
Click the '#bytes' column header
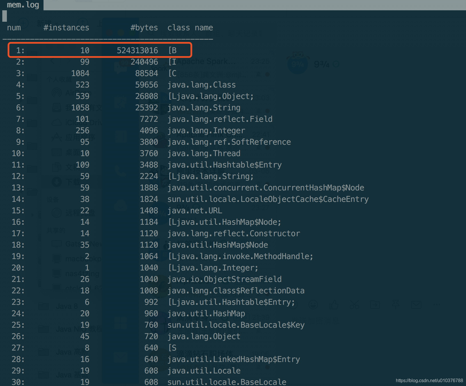click(x=144, y=28)
